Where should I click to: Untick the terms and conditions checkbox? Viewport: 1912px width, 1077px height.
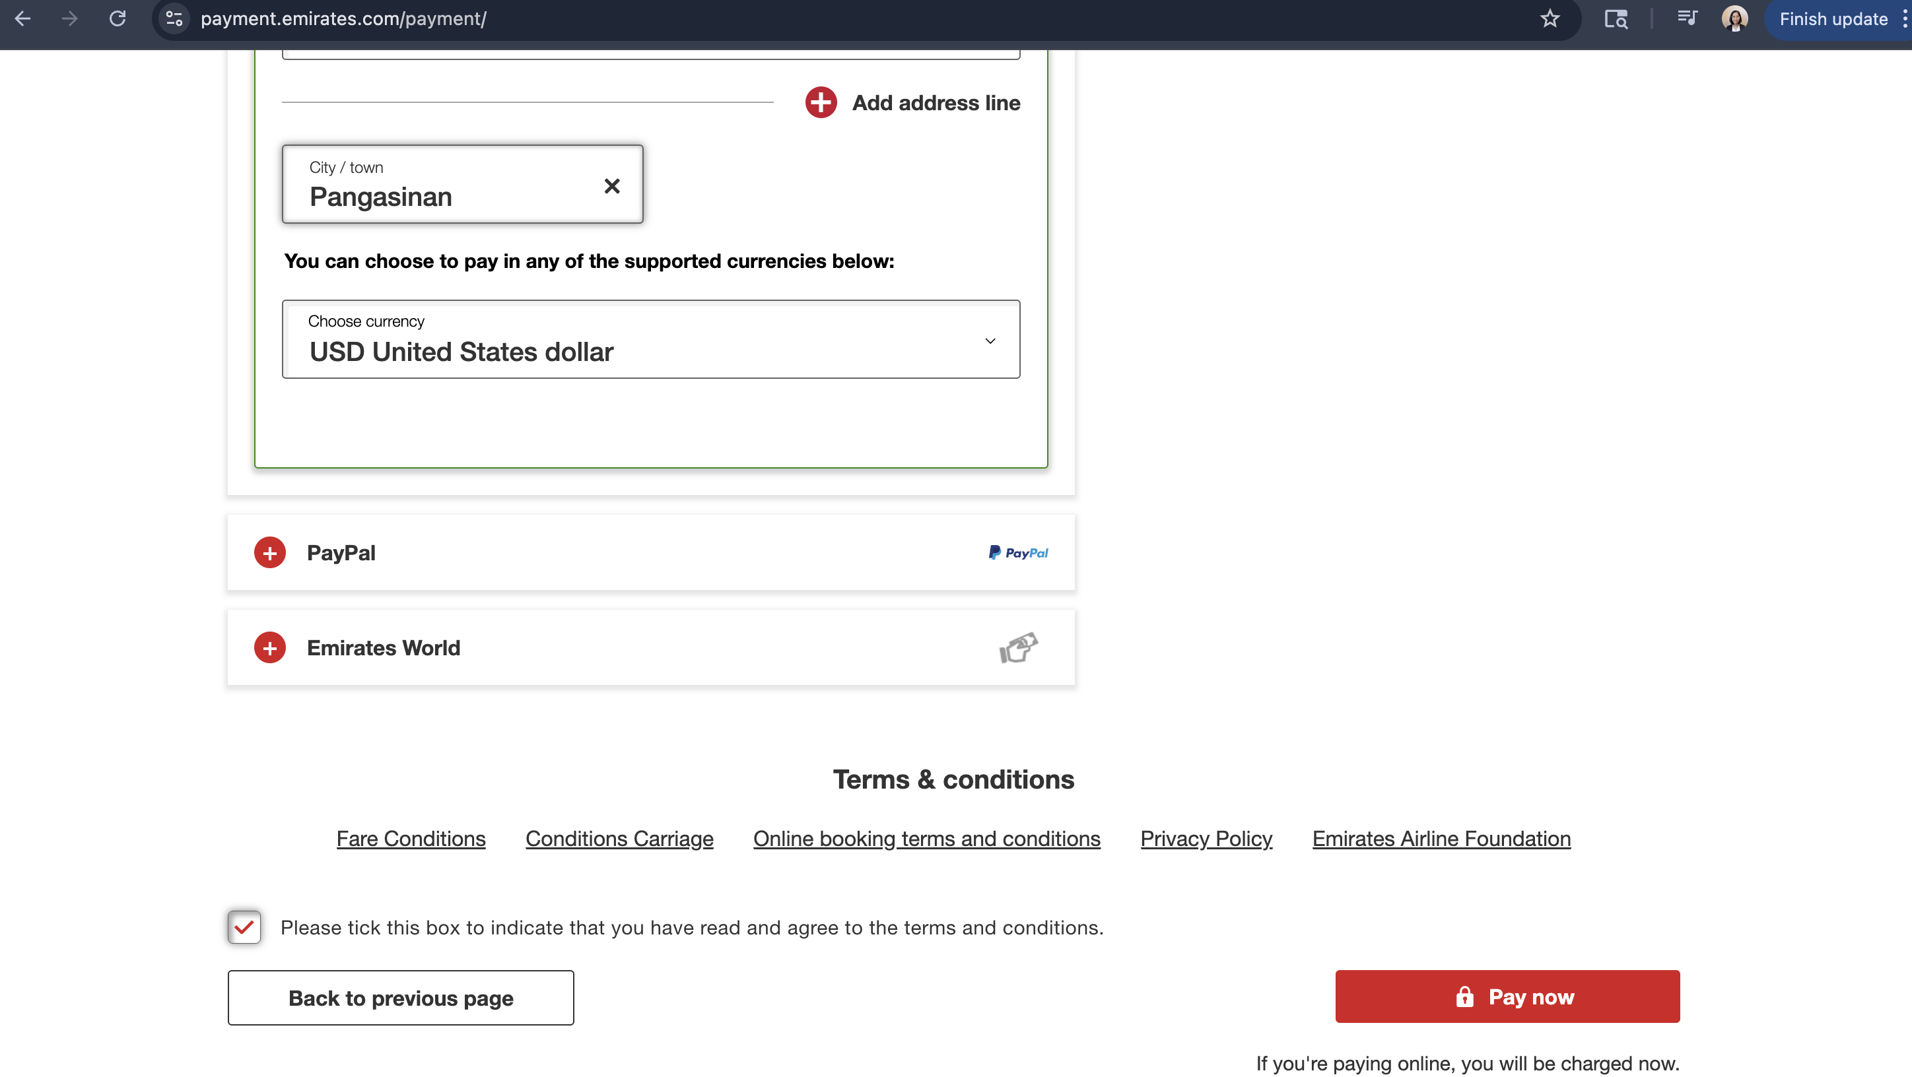244,927
